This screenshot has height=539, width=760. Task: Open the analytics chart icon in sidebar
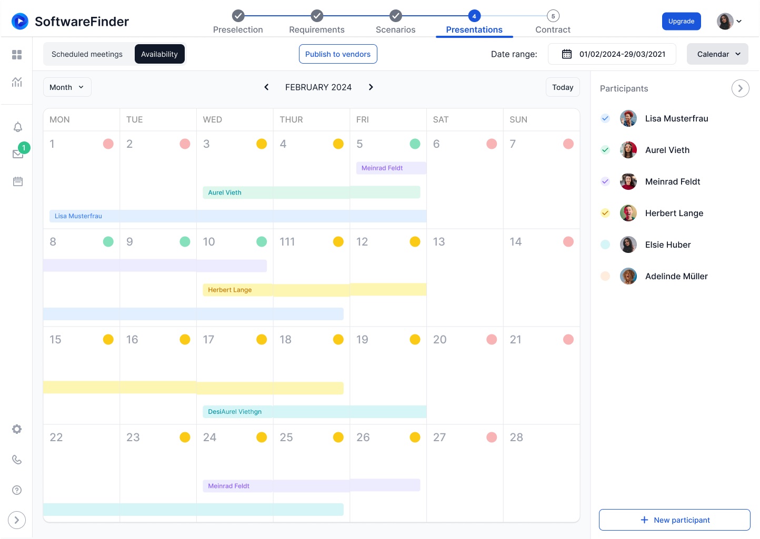click(17, 82)
